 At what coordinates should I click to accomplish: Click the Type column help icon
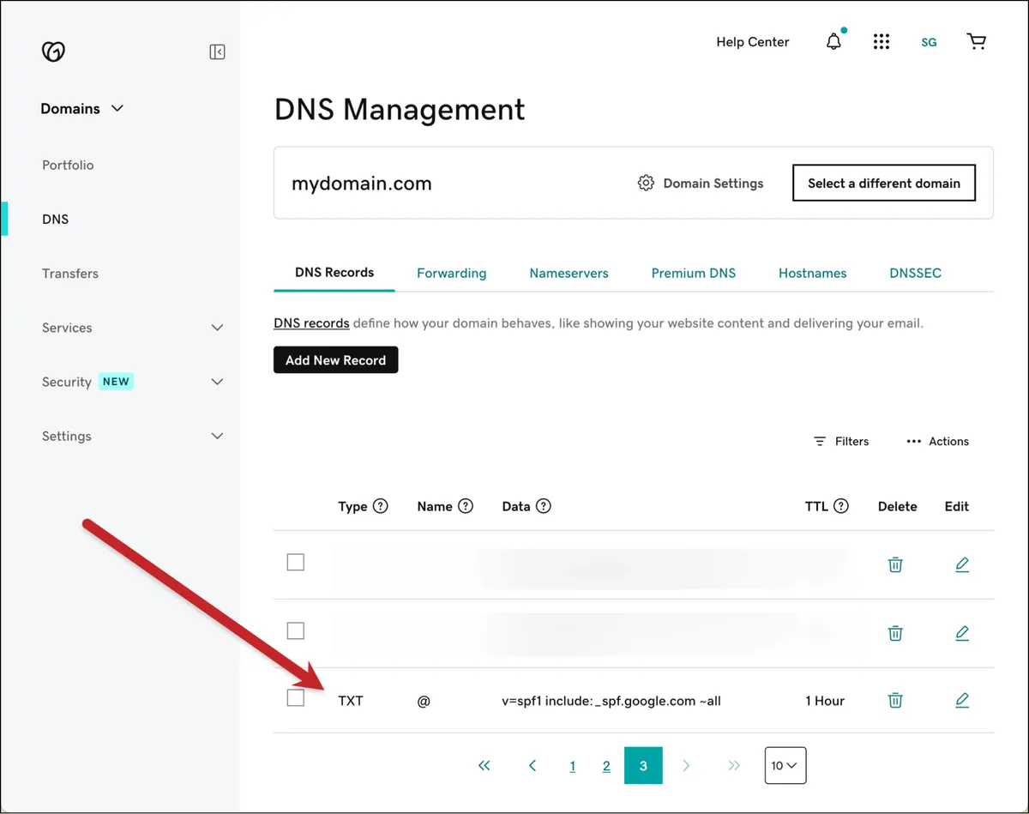tap(381, 506)
